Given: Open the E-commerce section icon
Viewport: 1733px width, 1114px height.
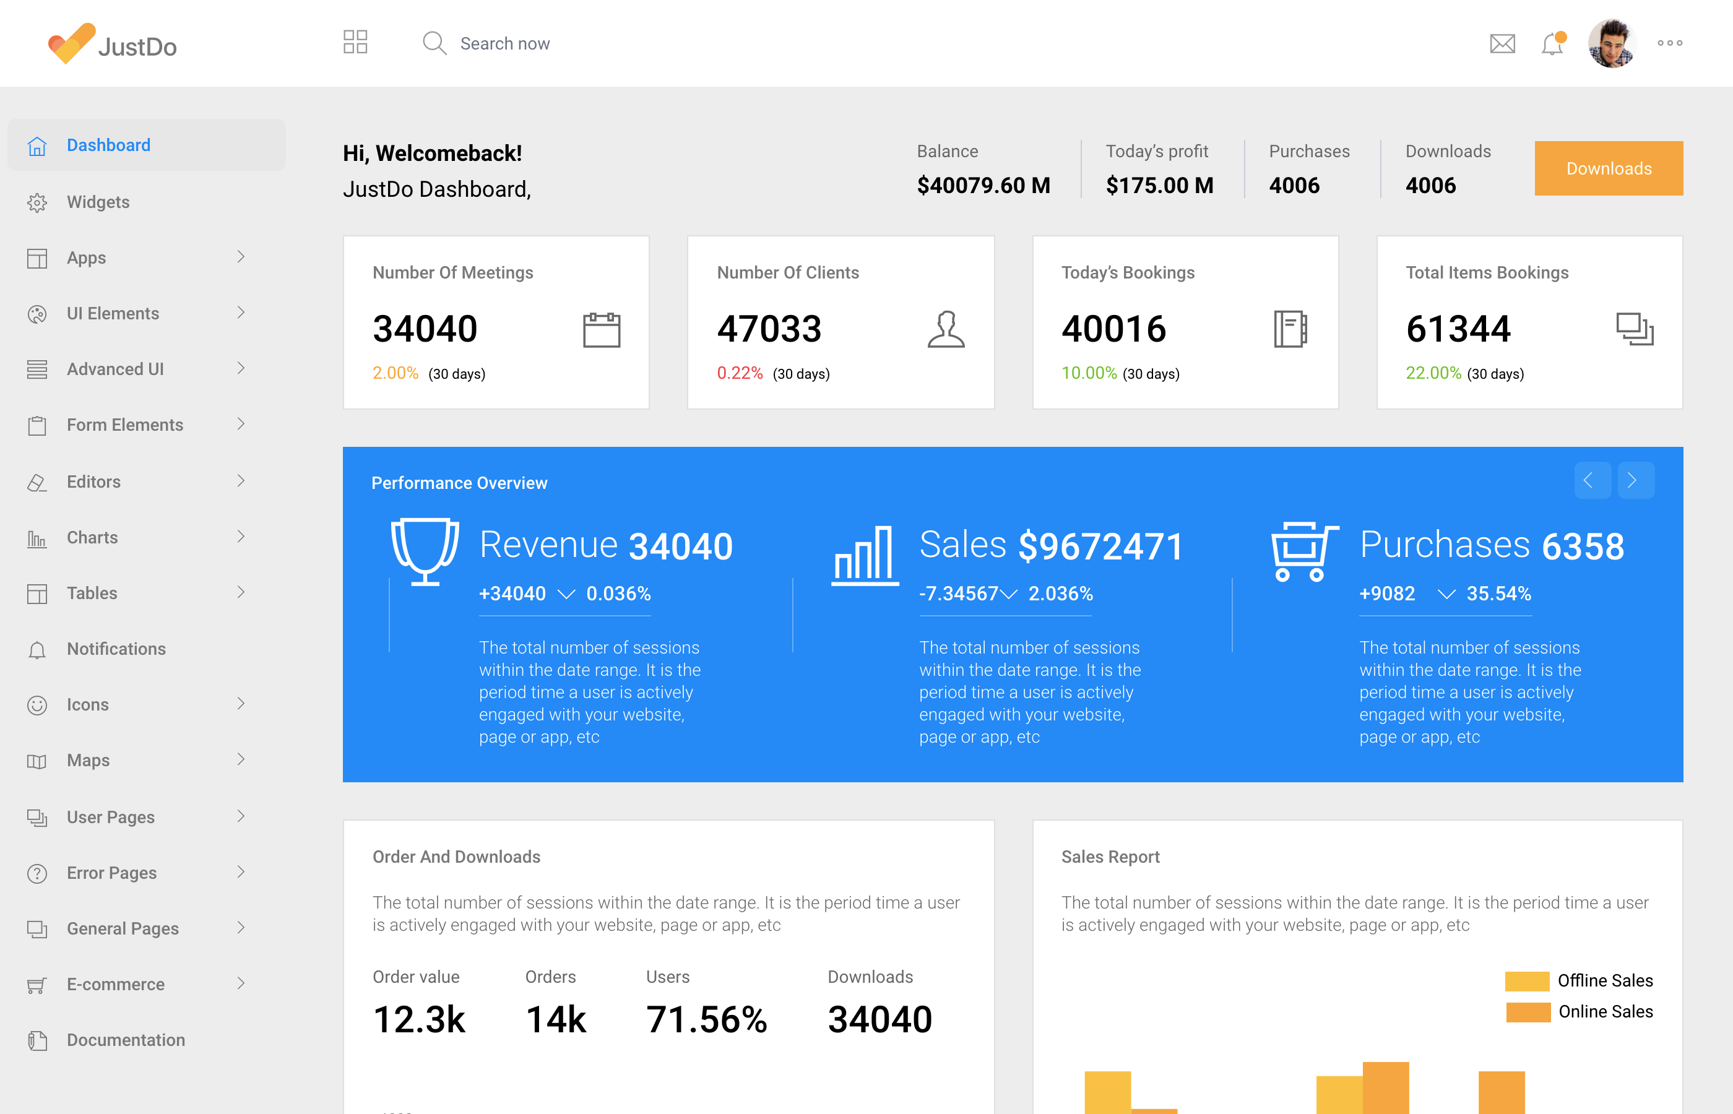Looking at the screenshot, I should [35, 984].
